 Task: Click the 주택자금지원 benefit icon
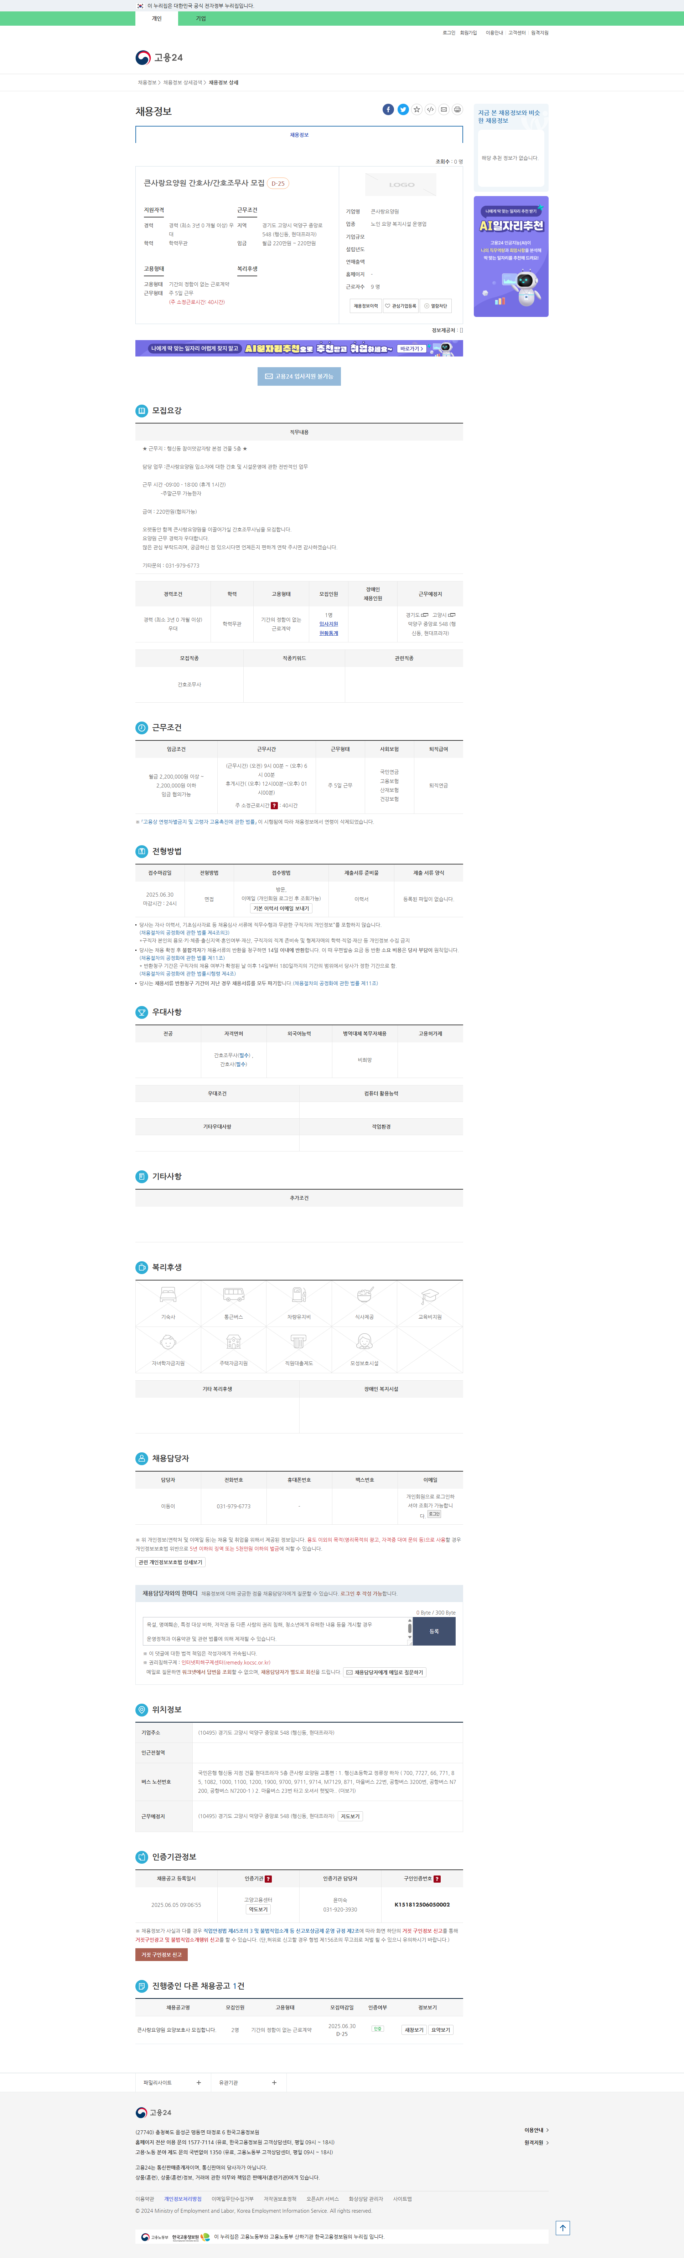(234, 1342)
